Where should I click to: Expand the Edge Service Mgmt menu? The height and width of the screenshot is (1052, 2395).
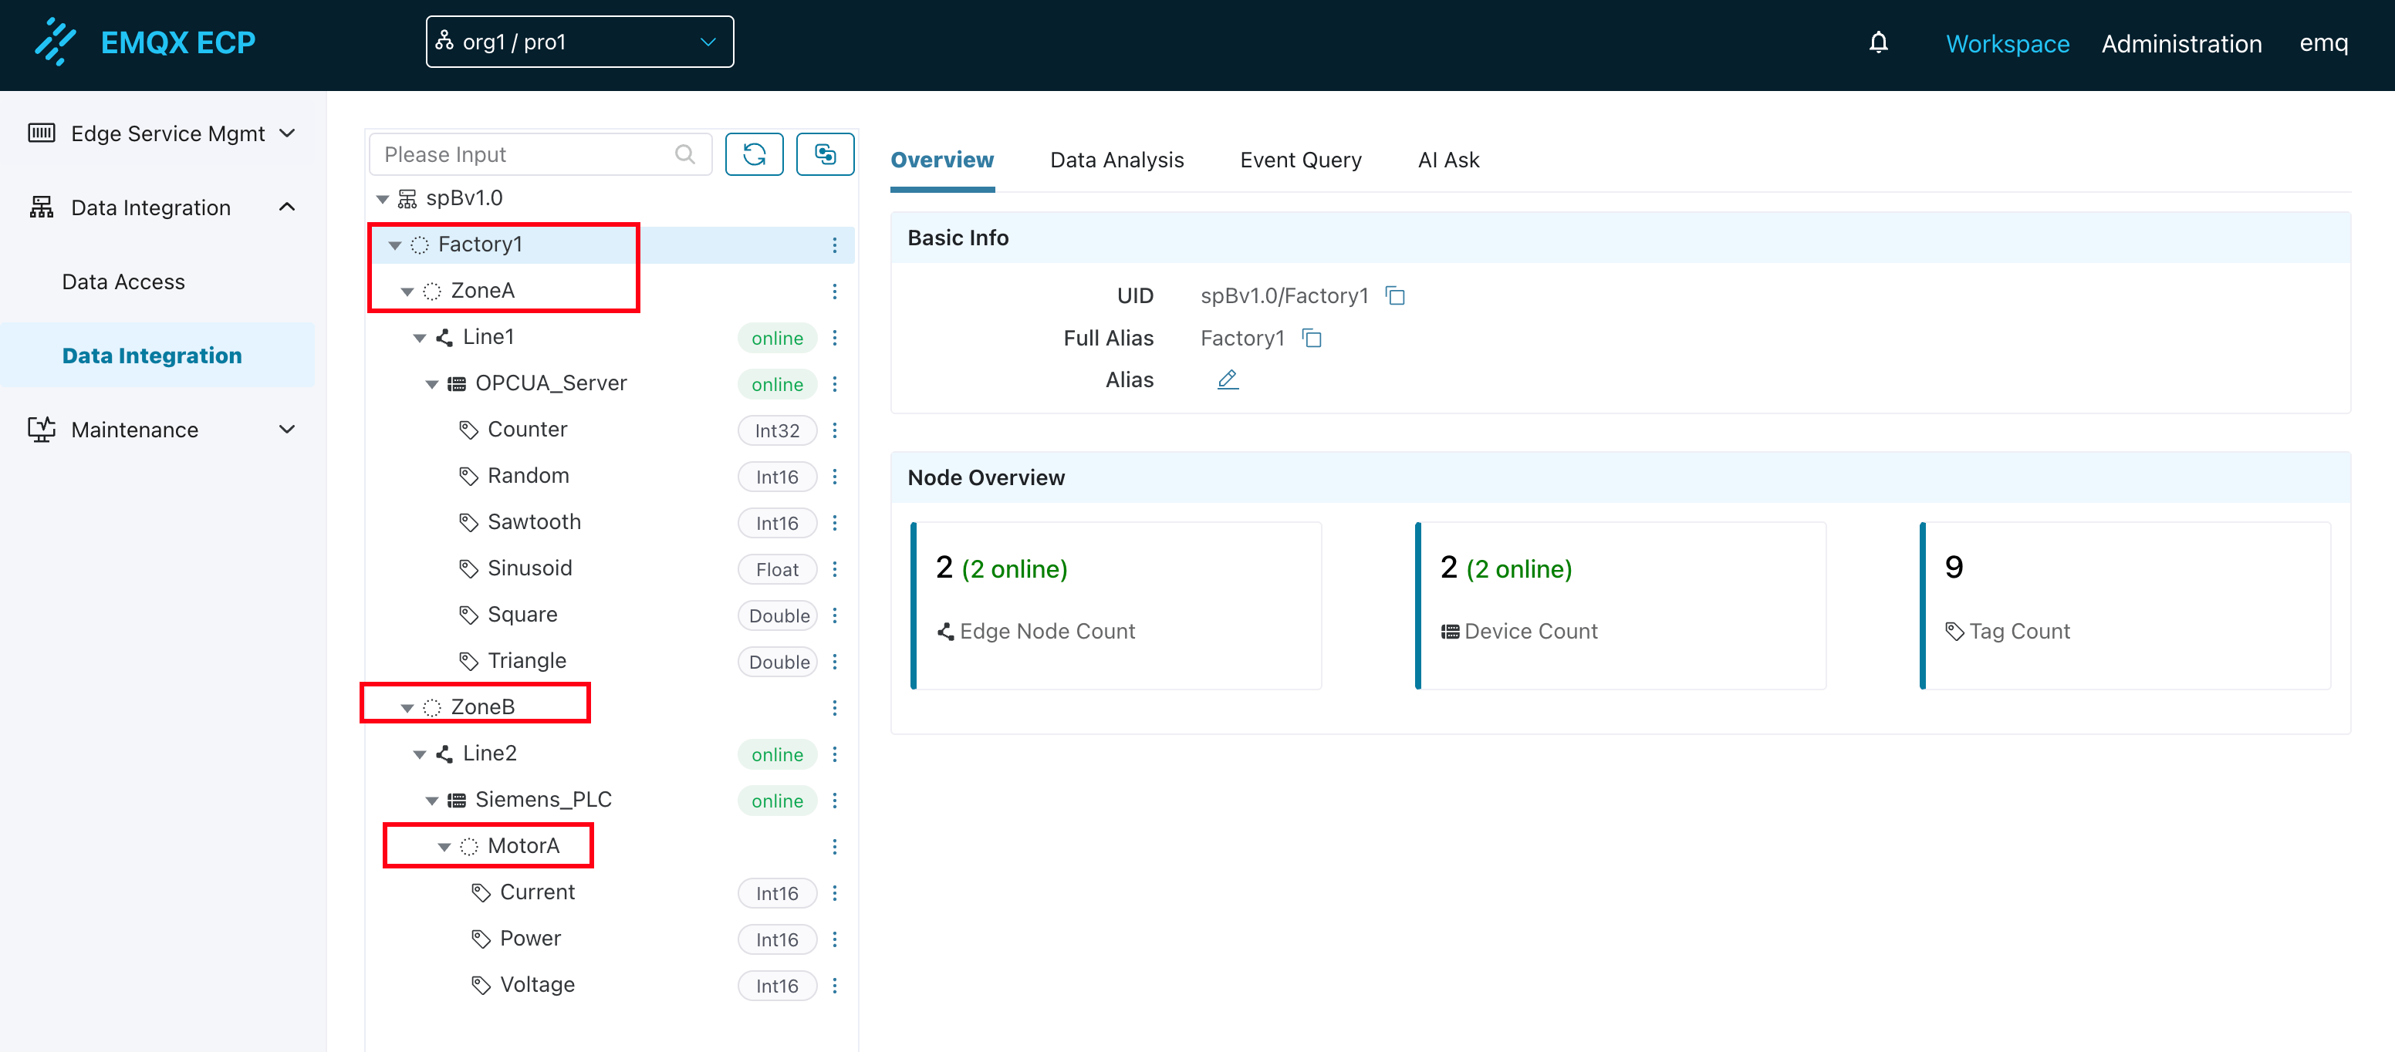pos(162,134)
